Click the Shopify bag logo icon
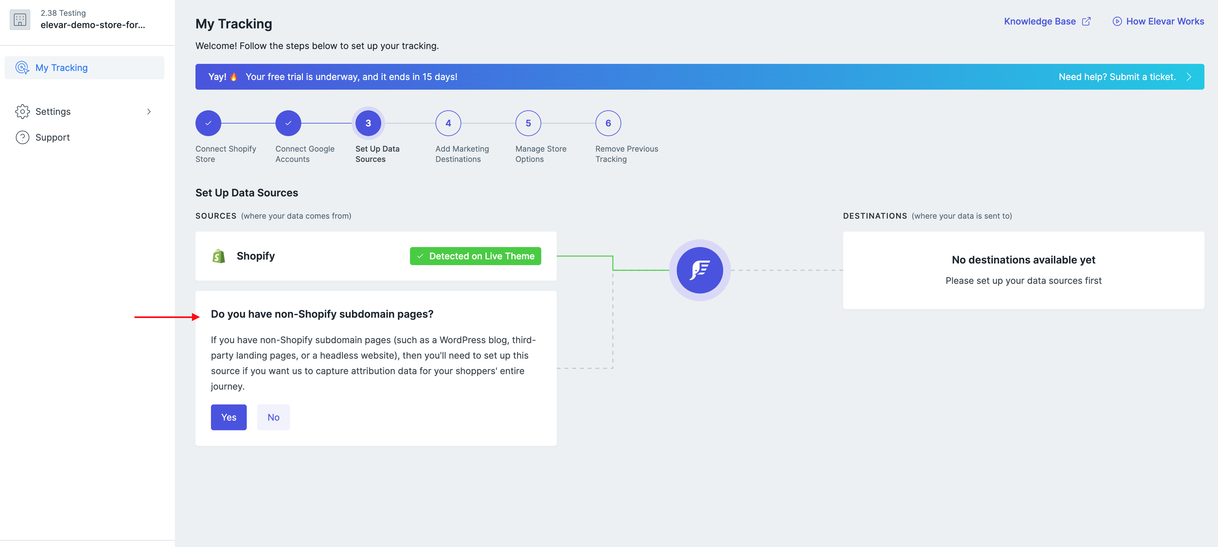The image size is (1218, 547). (218, 256)
